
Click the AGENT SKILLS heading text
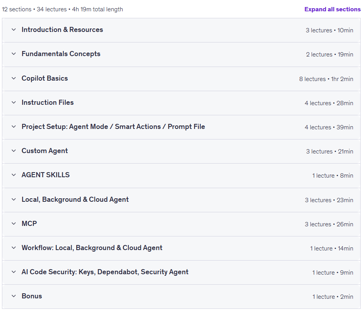click(46, 175)
